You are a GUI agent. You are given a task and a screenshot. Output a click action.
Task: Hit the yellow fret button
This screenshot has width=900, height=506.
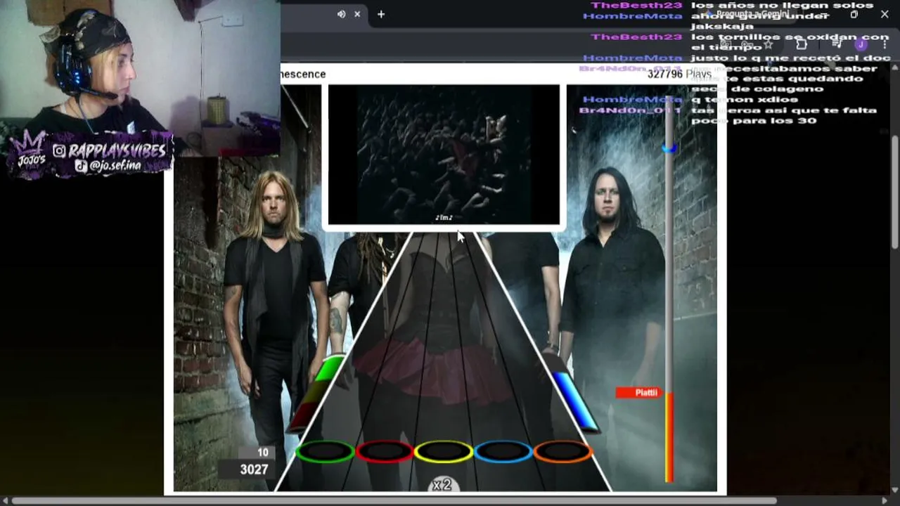pos(443,452)
